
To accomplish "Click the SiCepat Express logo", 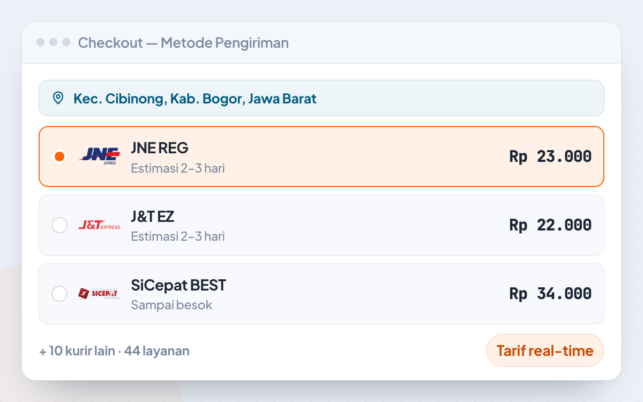I will [x=99, y=294].
